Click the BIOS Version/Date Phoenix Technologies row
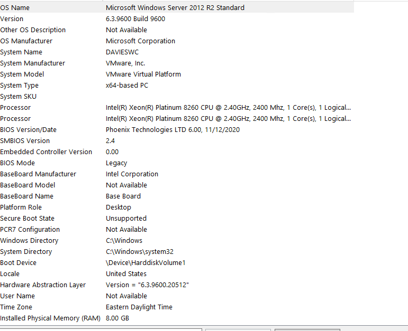The height and width of the screenshot is (331, 408). [x=177, y=129]
